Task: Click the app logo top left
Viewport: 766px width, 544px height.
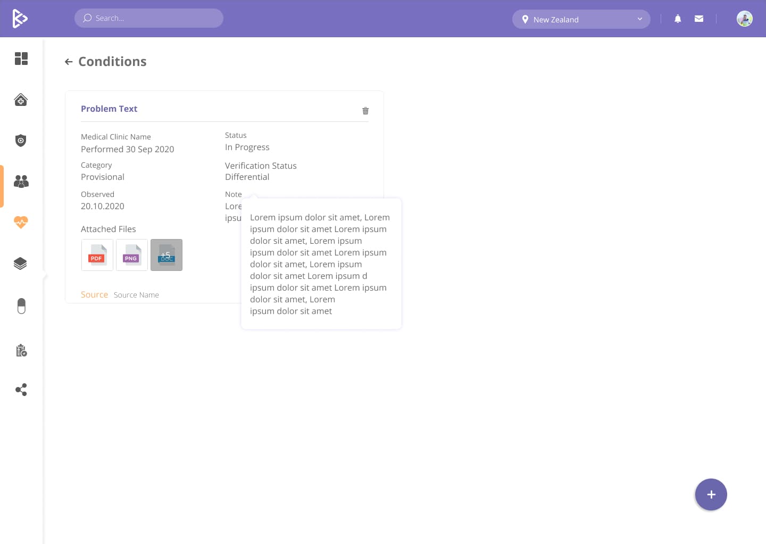Action: point(20,18)
